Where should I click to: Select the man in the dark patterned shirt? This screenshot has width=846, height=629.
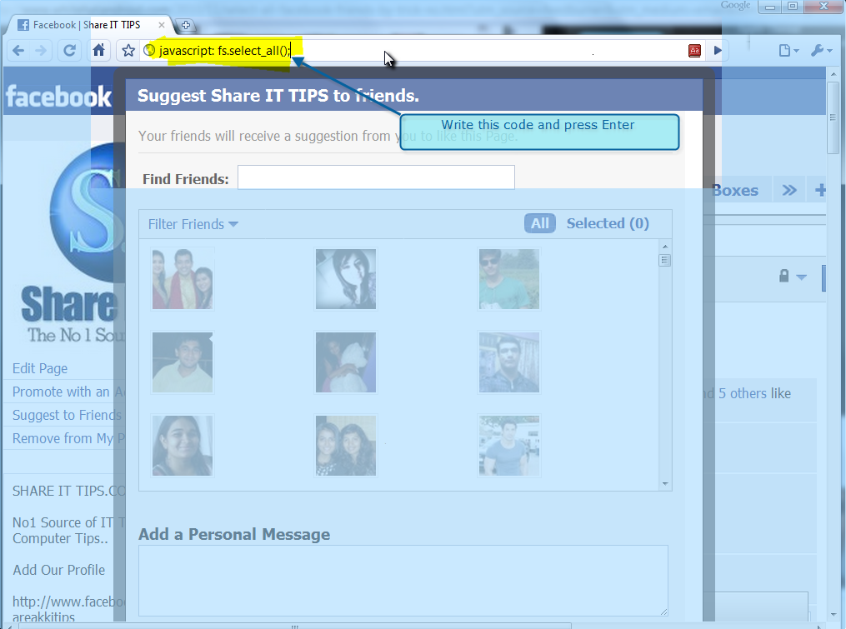pos(508,362)
